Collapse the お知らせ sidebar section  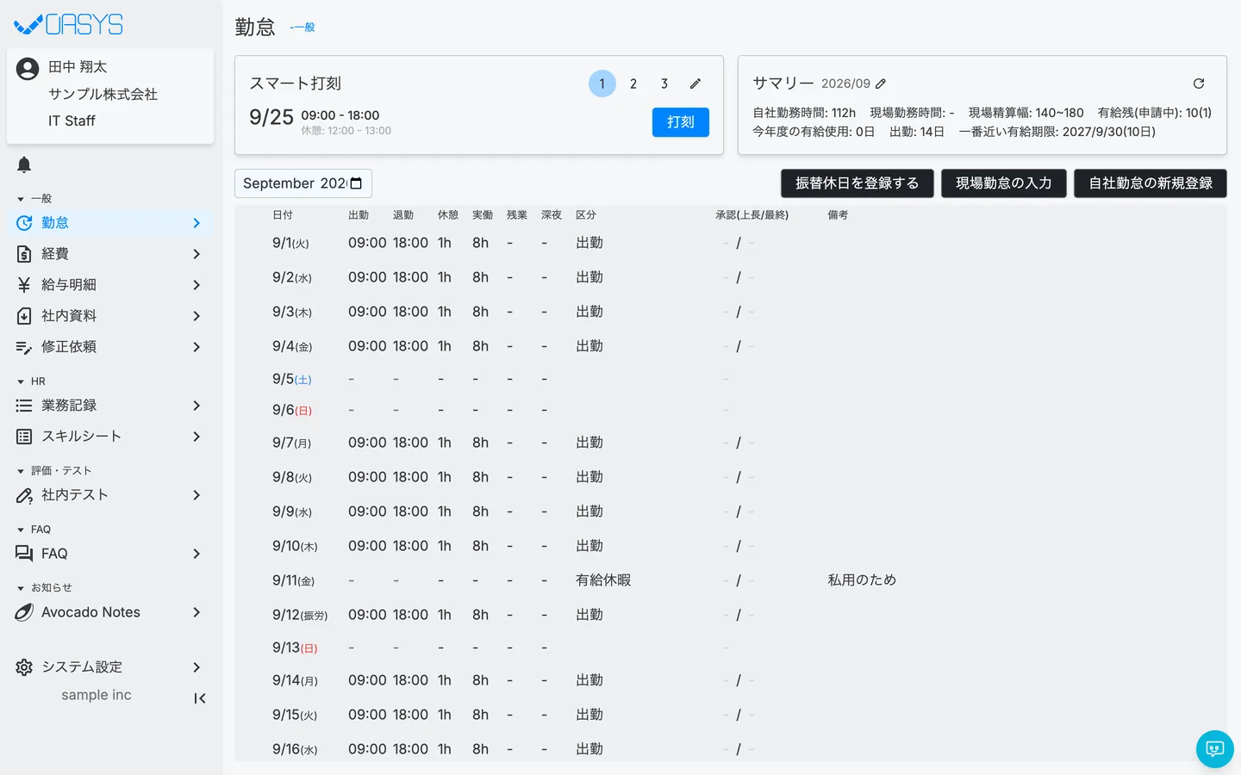tap(21, 588)
